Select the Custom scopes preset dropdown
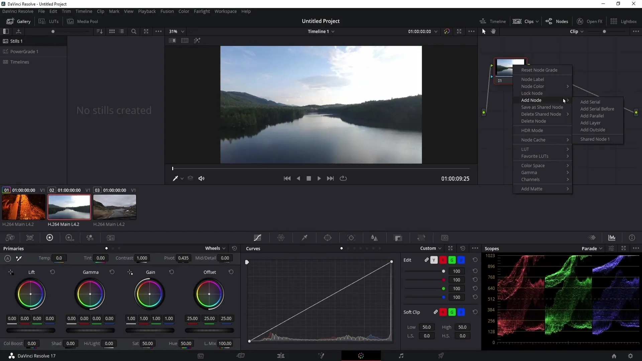 [x=430, y=248]
